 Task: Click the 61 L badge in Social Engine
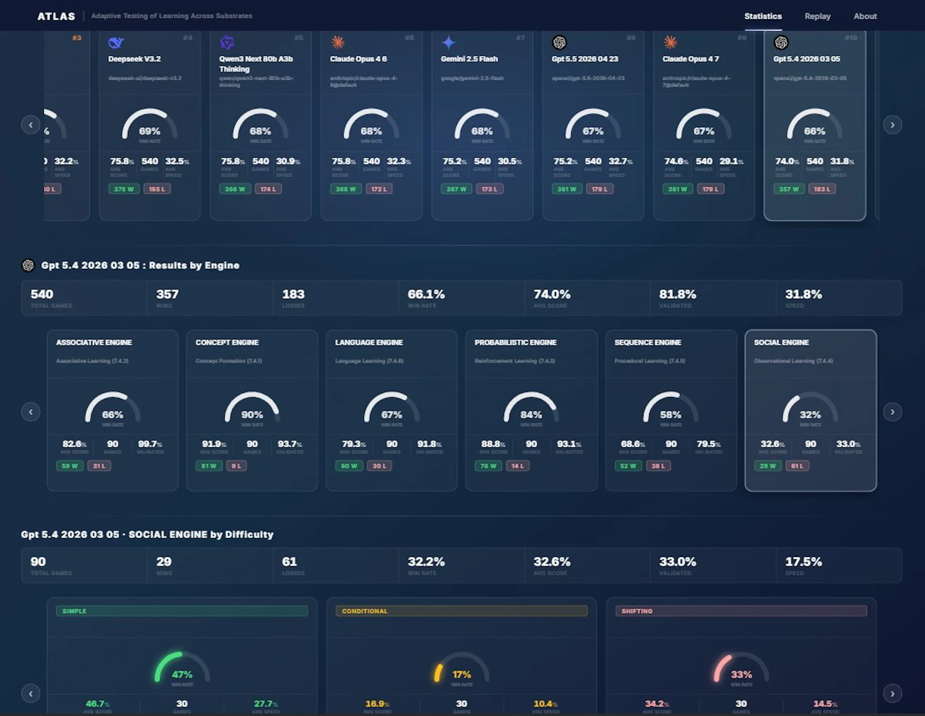[797, 466]
